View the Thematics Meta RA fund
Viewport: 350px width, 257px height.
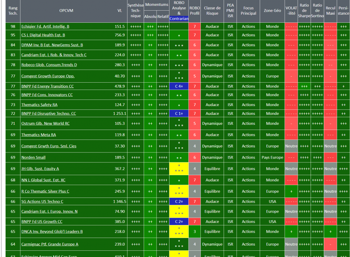(x=39, y=135)
